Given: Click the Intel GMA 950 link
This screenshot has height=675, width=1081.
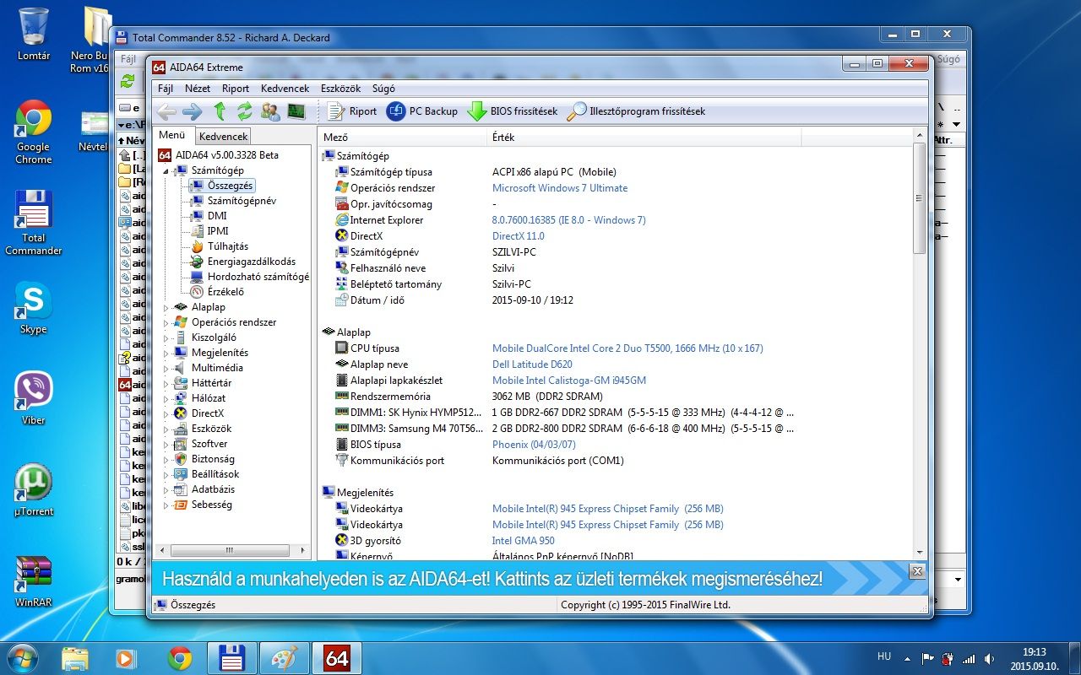Looking at the screenshot, I should click(x=524, y=541).
